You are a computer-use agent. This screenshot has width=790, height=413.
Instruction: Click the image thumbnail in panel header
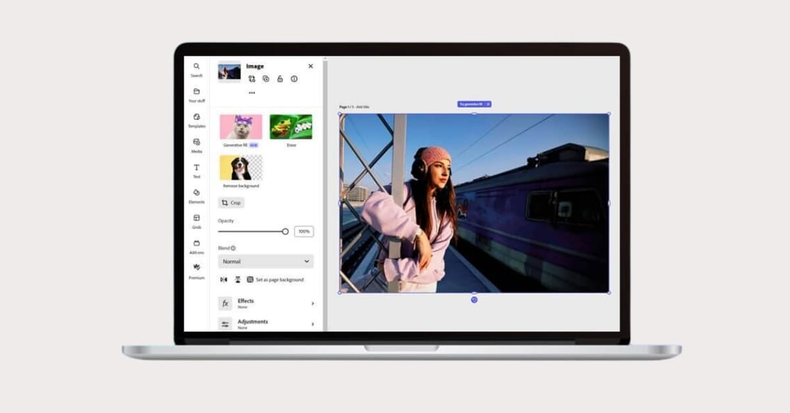229,72
